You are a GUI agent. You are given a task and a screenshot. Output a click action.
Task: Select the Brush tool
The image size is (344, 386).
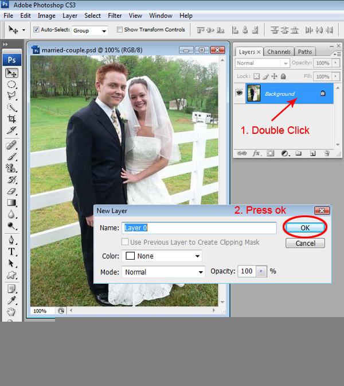click(11, 157)
